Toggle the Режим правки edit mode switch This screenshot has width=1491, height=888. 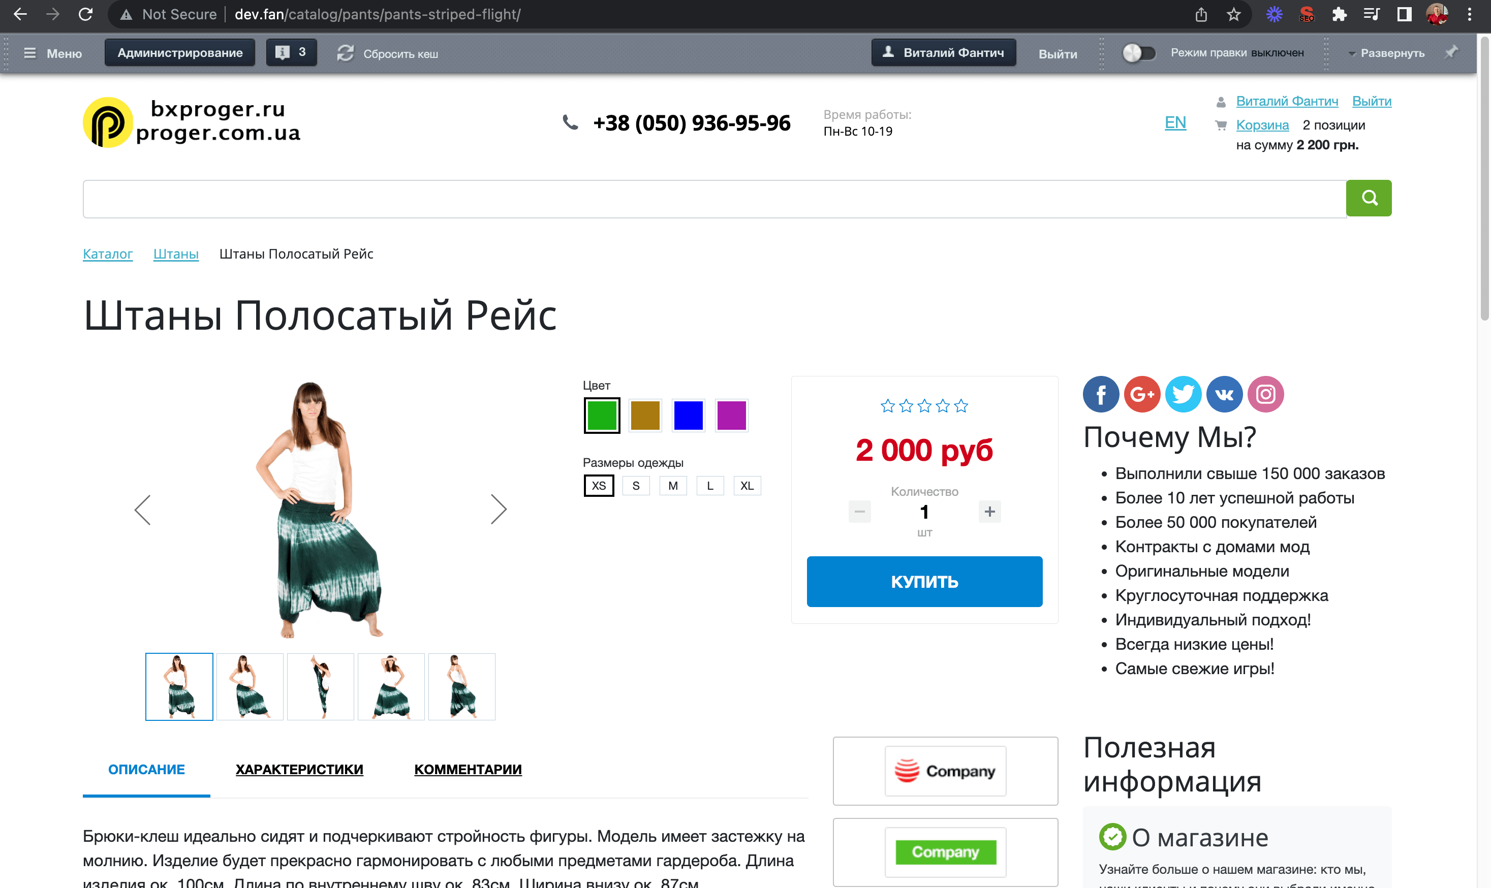[x=1138, y=53]
